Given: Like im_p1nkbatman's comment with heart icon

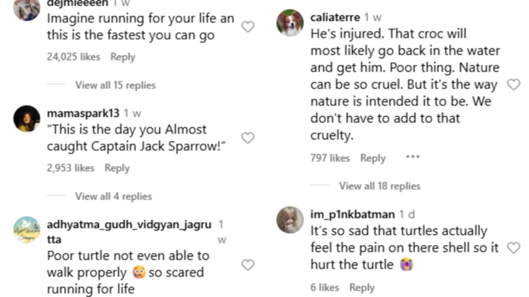Looking at the screenshot, I should pos(513,248).
